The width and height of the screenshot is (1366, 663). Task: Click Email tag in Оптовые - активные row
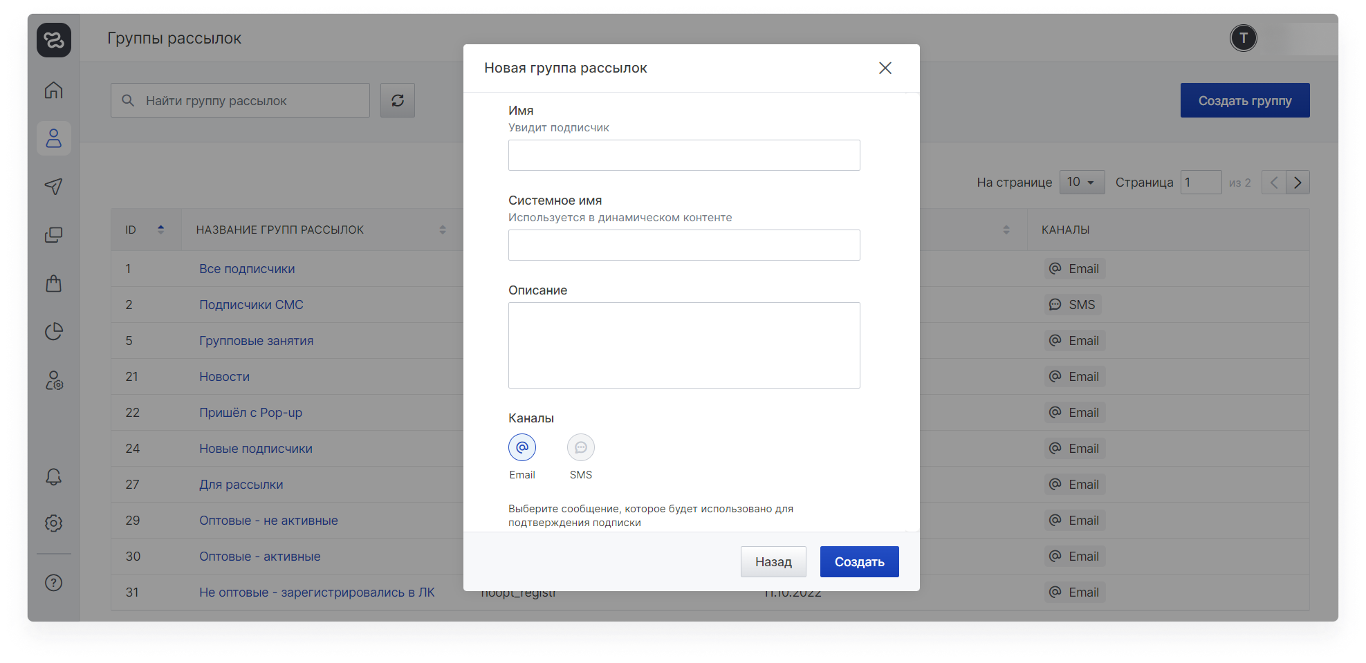click(x=1075, y=557)
